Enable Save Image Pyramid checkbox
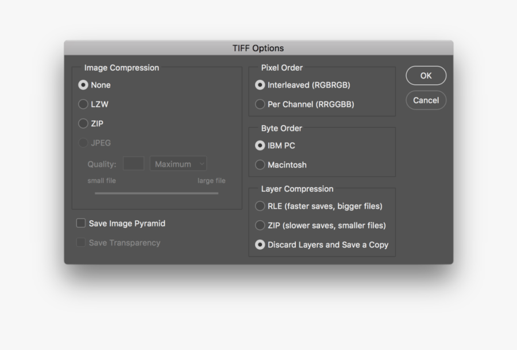This screenshot has width=517, height=350. click(x=81, y=223)
